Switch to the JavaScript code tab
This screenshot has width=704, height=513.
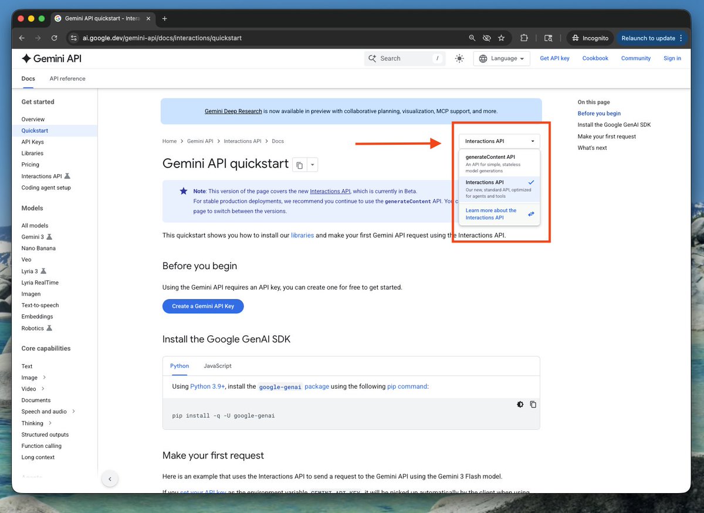pyautogui.click(x=218, y=366)
